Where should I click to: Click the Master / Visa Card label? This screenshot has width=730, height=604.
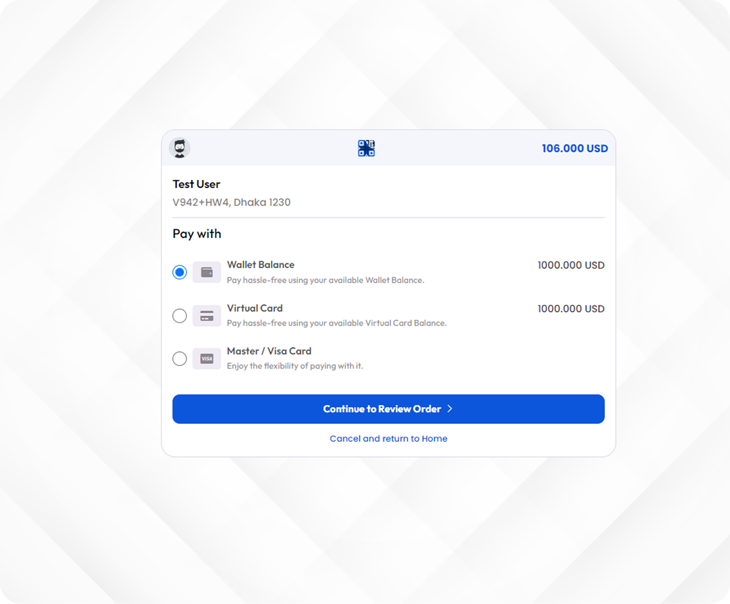point(269,351)
